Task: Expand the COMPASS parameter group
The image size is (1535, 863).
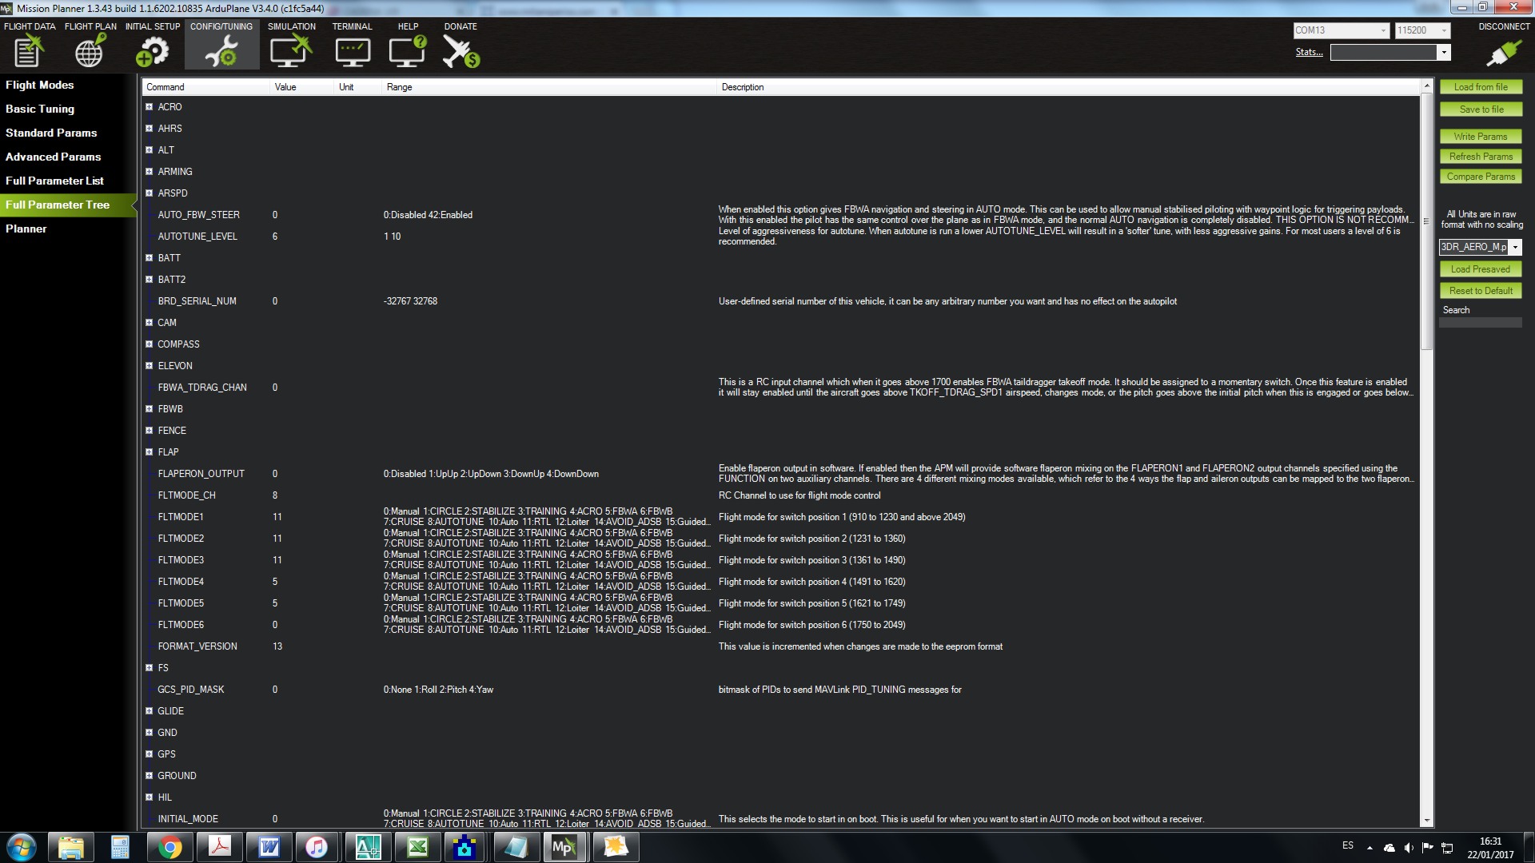Action: [149, 344]
